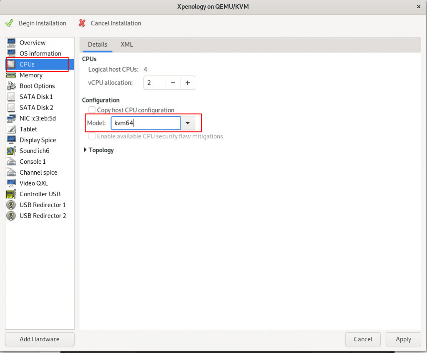Click Begin Installation label

pyautogui.click(x=43, y=23)
